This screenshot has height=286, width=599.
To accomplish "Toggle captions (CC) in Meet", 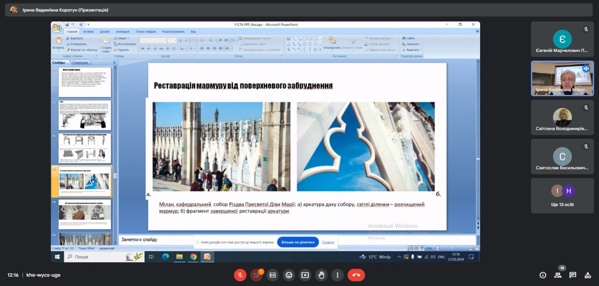I will pyautogui.click(x=272, y=275).
